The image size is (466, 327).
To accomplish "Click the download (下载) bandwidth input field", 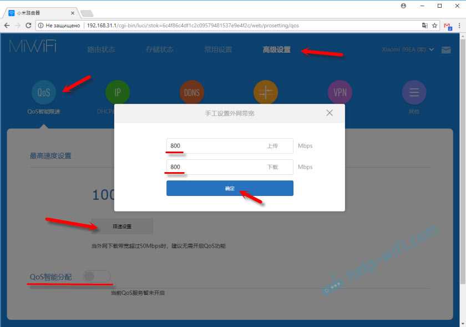I will pyautogui.click(x=230, y=167).
